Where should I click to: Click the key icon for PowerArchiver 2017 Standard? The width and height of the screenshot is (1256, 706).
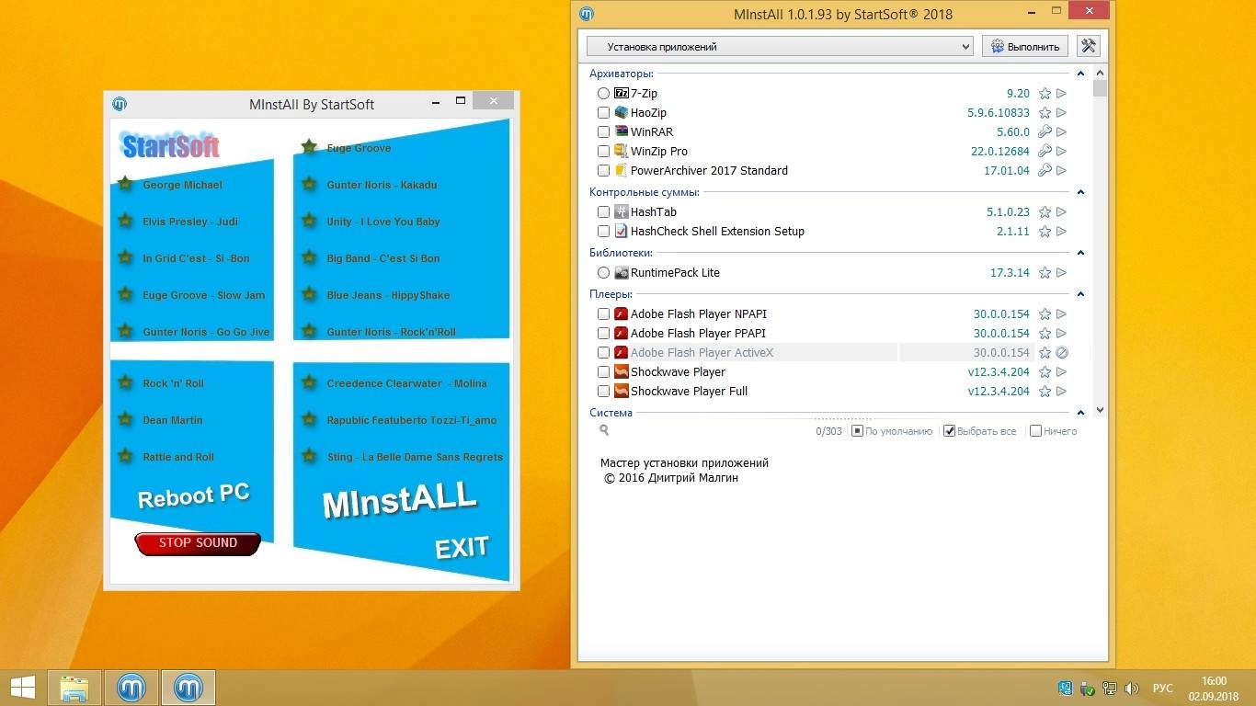(x=1045, y=171)
